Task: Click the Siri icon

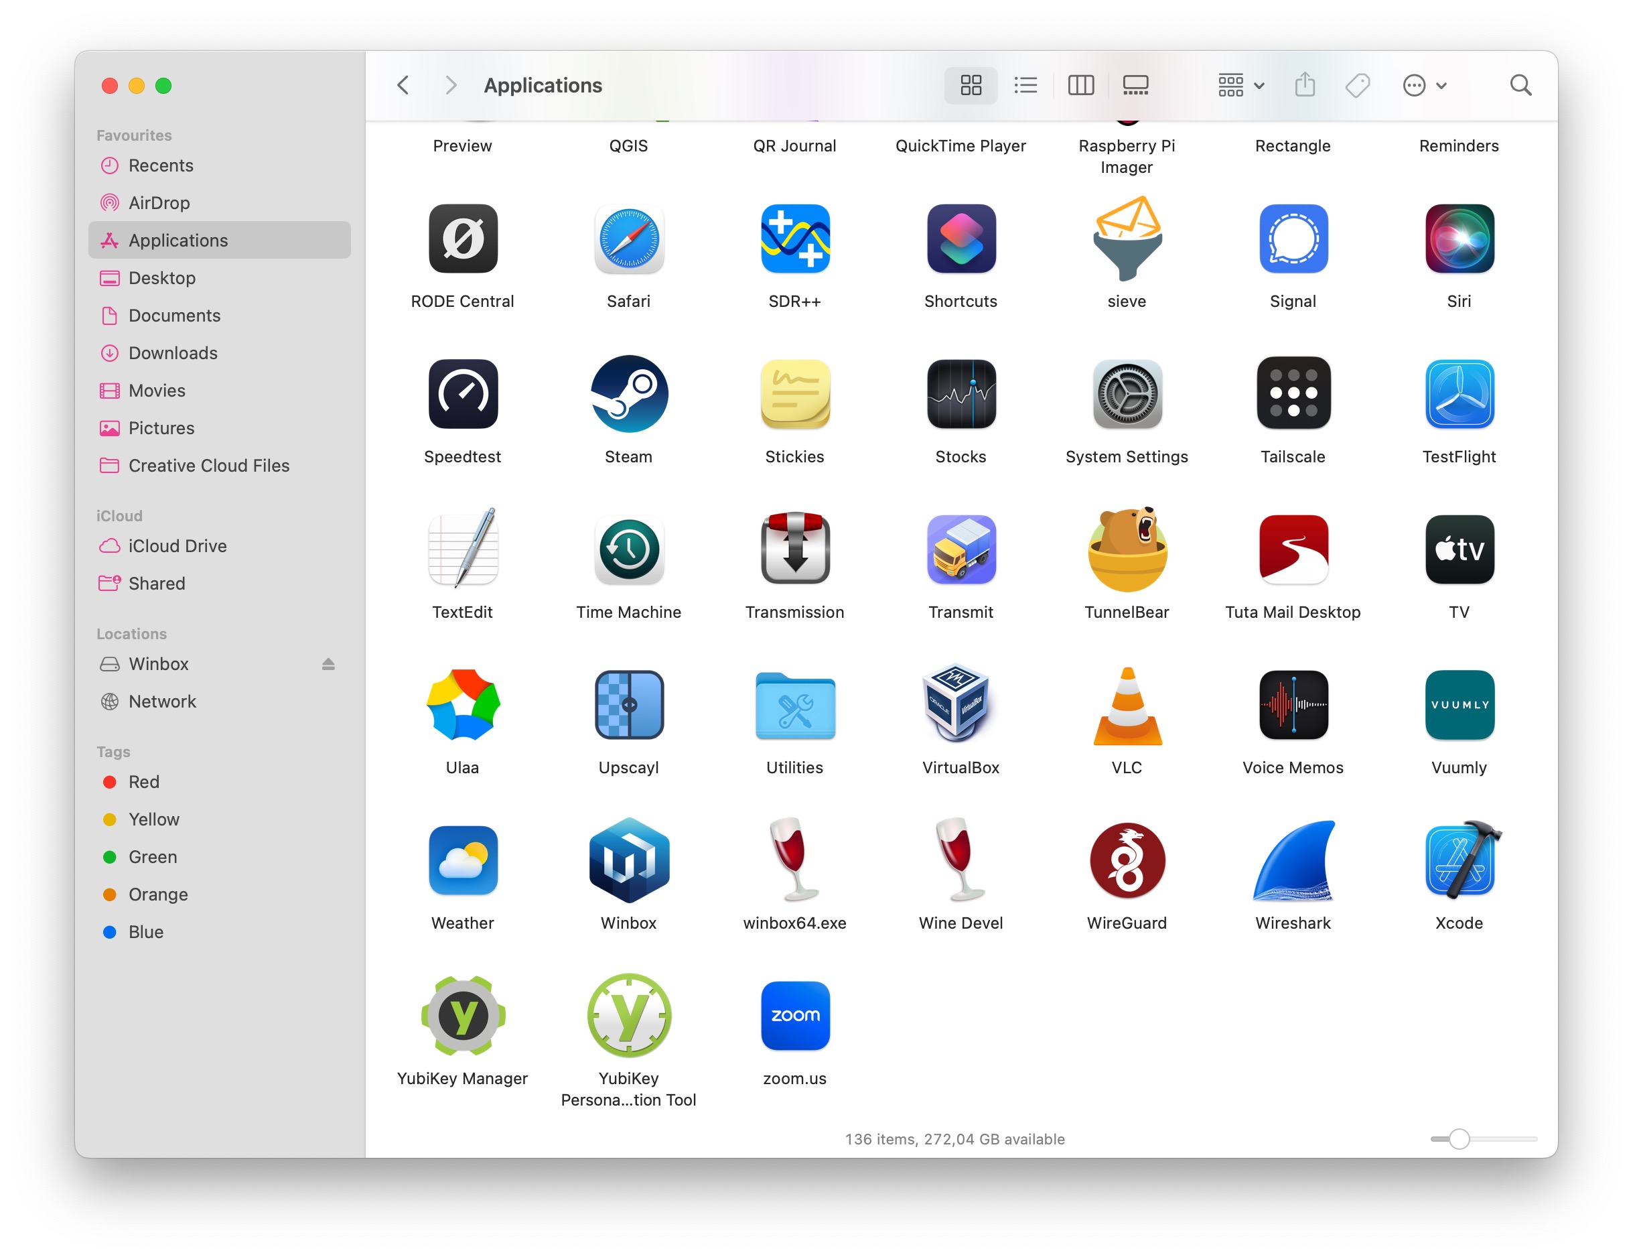Action: point(1459,239)
